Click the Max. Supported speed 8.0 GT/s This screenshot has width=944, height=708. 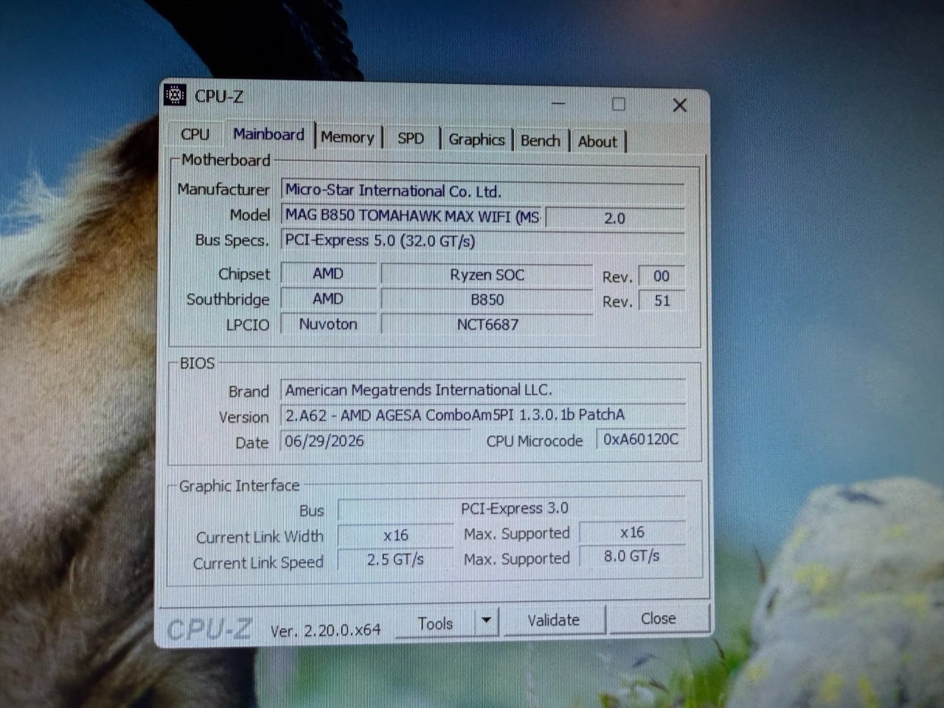(632, 556)
